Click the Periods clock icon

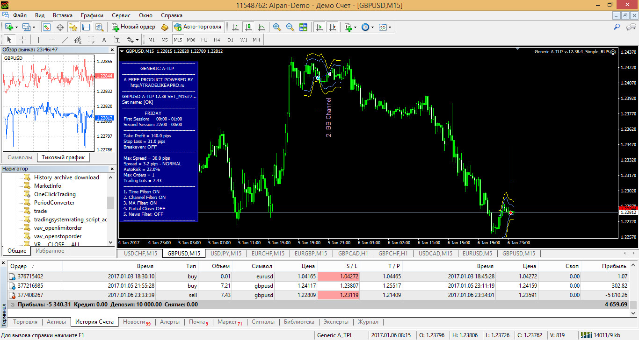pos(365,27)
